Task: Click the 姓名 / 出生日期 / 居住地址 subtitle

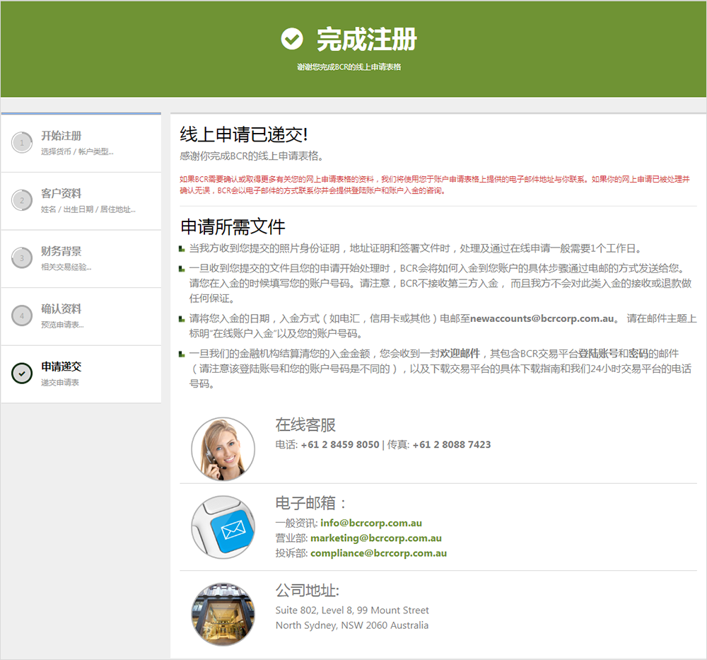Action: 88,209
